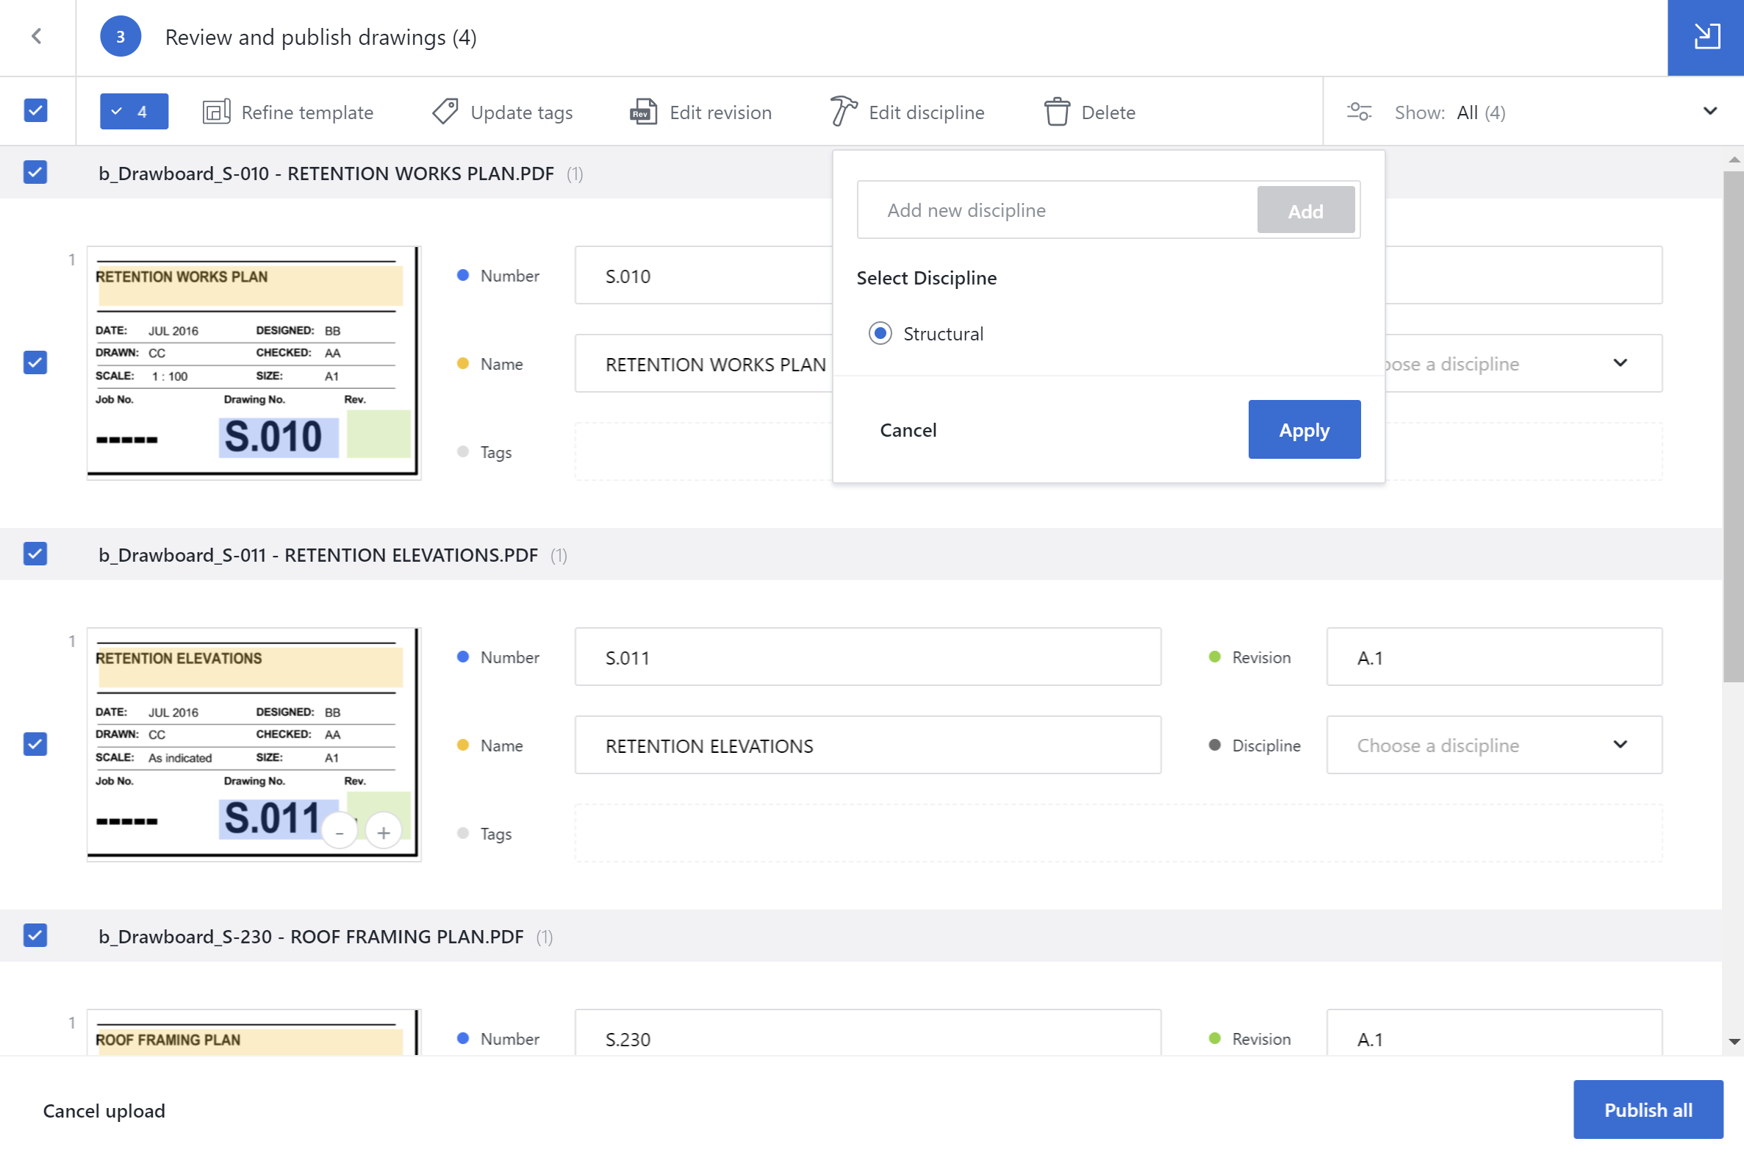Click the step 3 circle badge
This screenshot has width=1744, height=1158.
coord(121,36)
